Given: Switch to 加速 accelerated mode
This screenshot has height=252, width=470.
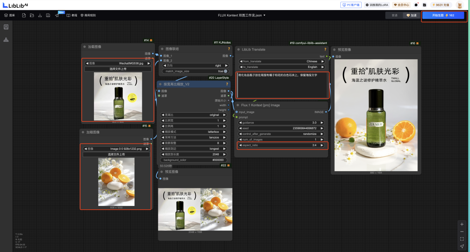Looking at the screenshot, I should pyautogui.click(x=411, y=15).
